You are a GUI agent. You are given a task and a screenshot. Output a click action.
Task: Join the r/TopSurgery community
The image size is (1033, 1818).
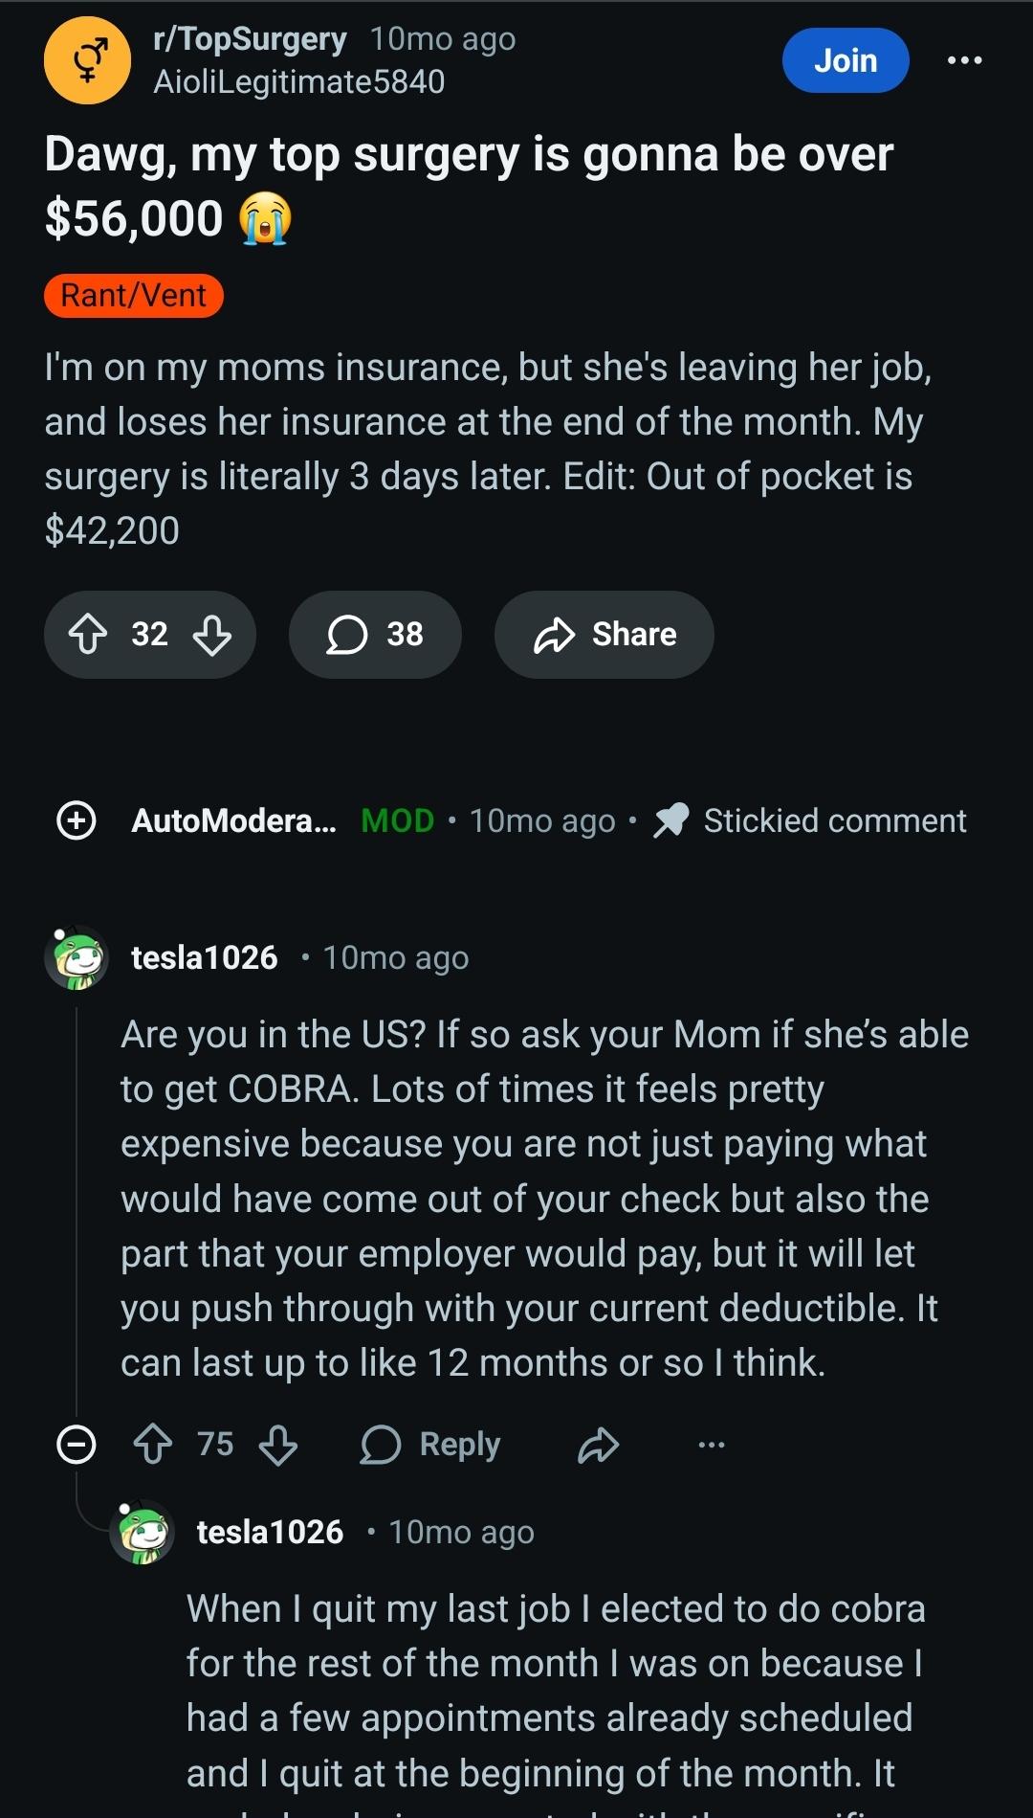click(846, 60)
